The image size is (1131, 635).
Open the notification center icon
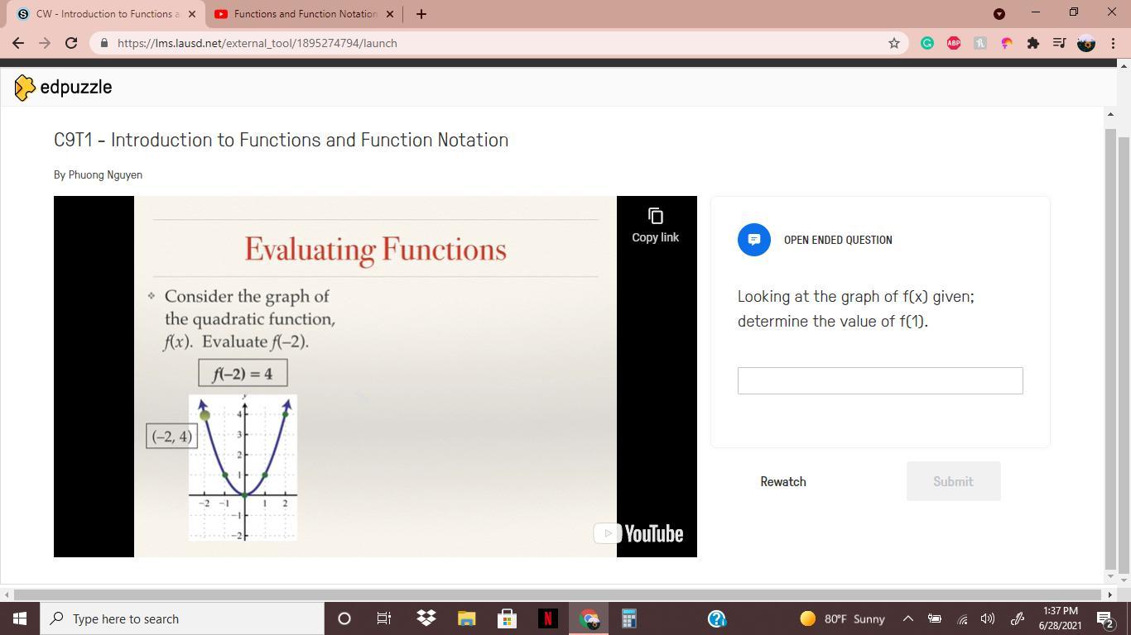point(1105,618)
